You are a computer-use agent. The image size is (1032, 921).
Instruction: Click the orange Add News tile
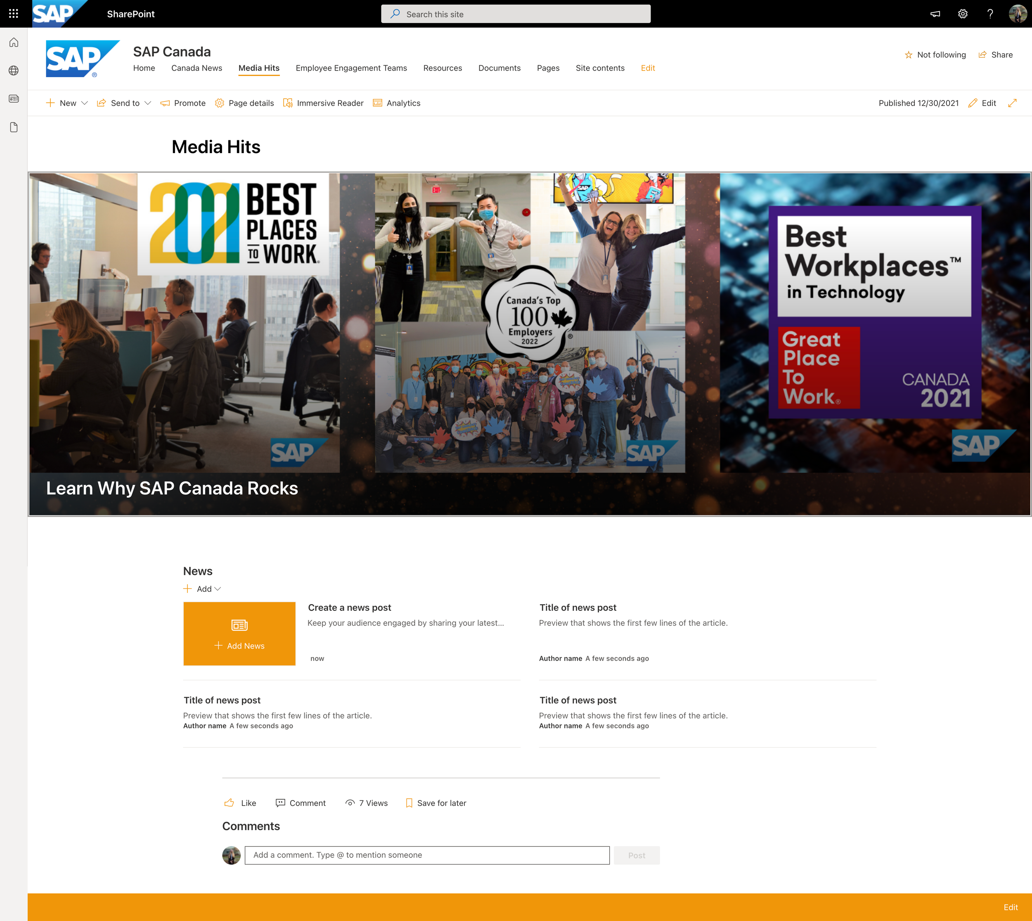coord(239,633)
